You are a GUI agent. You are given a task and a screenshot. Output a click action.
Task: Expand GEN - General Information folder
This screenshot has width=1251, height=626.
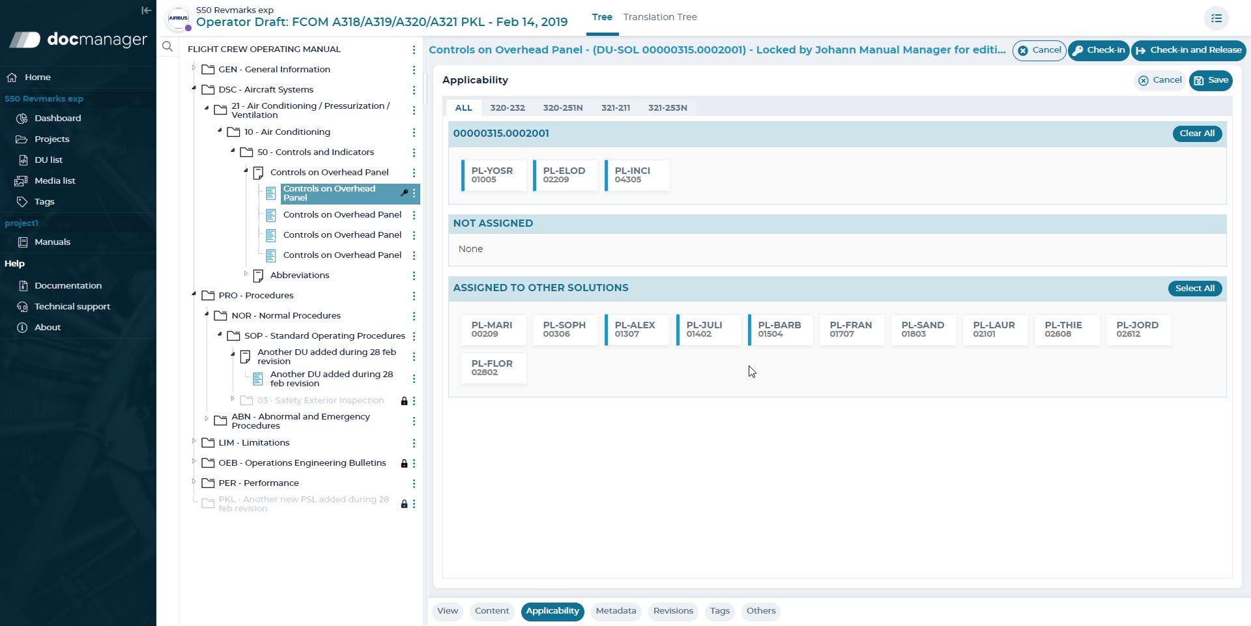(194, 68)
